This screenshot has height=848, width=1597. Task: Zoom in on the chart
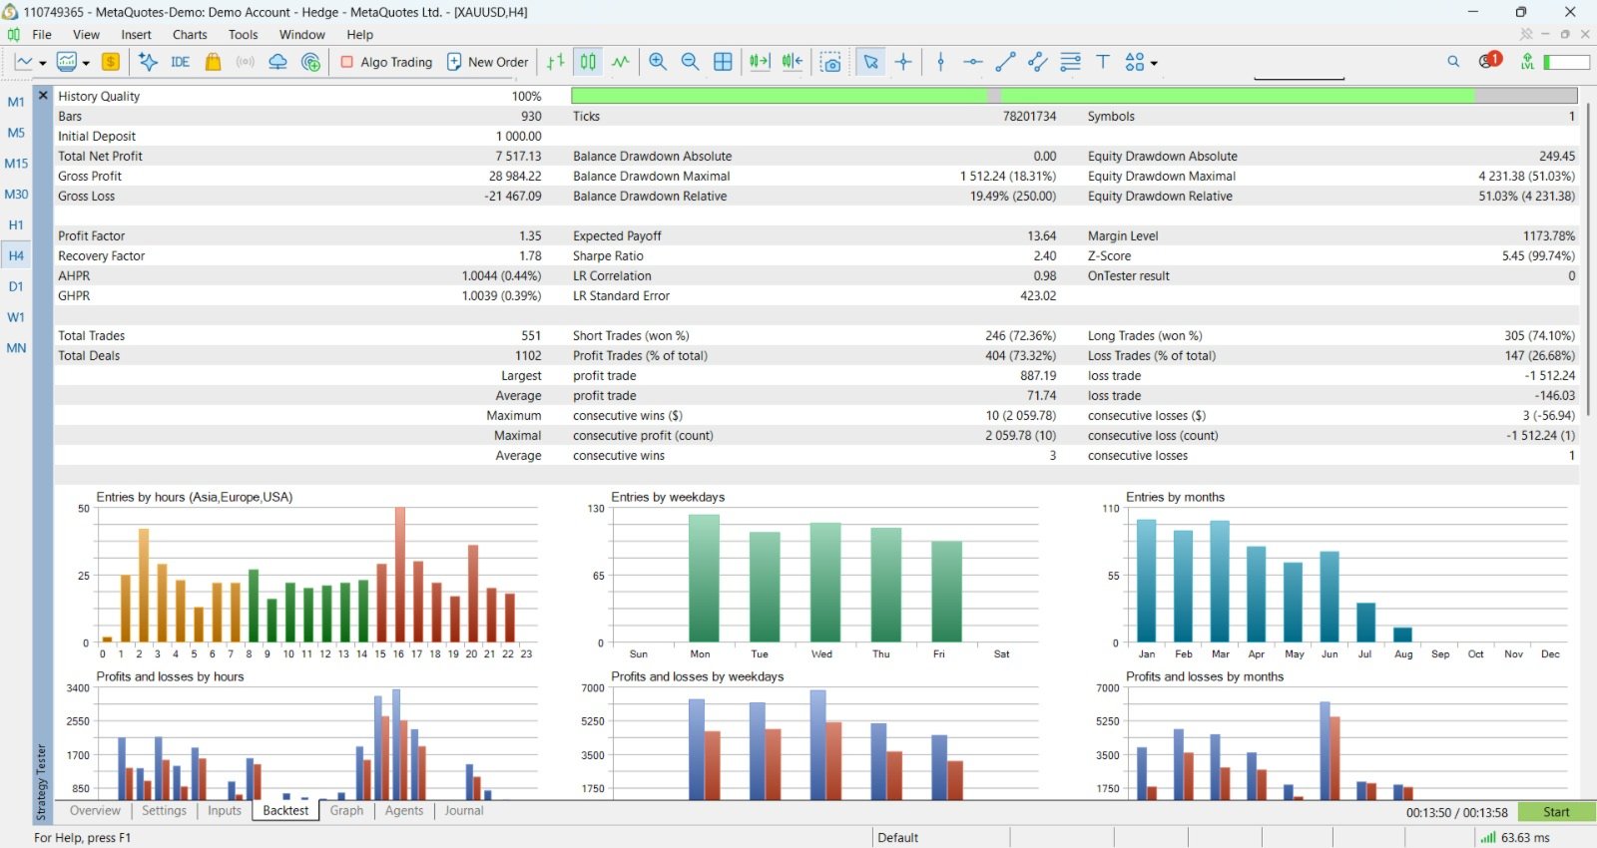(x=658, y=62)
